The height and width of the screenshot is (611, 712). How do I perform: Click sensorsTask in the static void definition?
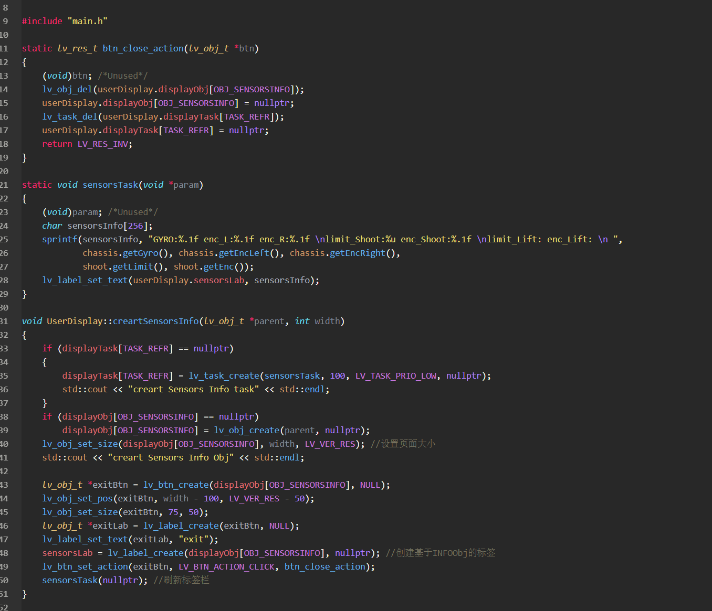tap(110, 185)
